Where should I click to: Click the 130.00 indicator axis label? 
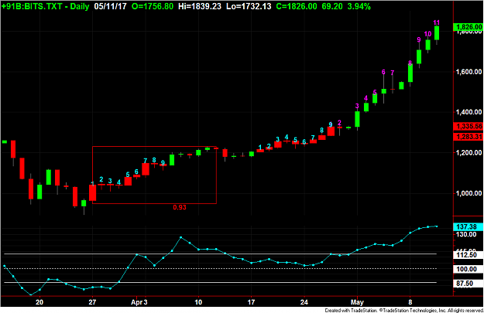coord(466,234)
